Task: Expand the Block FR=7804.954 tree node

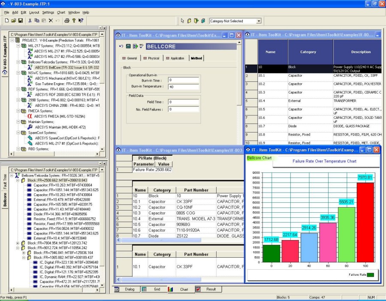Action: click(x=18, y=243)
